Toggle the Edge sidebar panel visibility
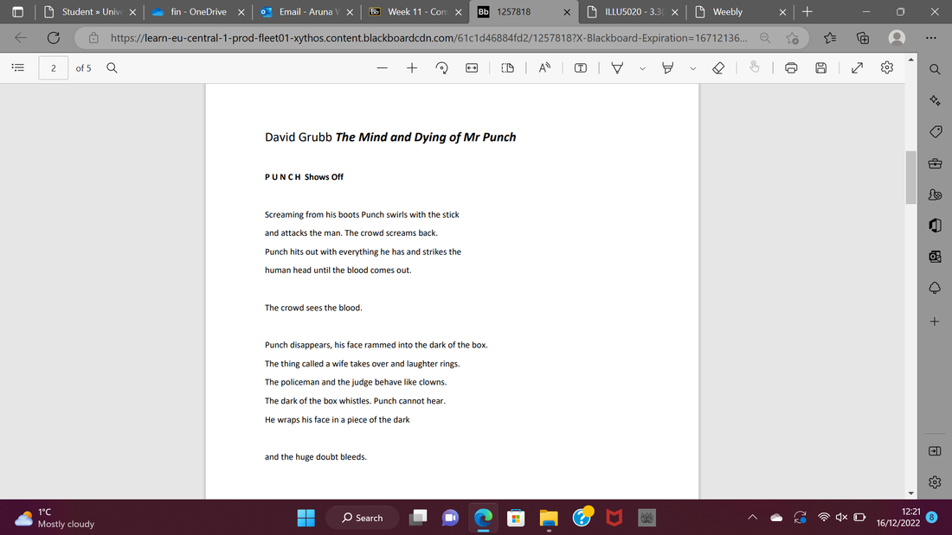 click(x=935, y=450)
